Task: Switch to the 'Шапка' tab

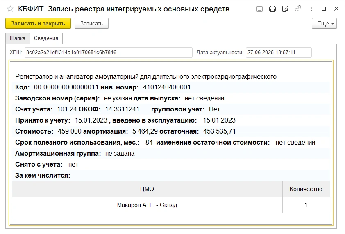Action: click(17, 38)
